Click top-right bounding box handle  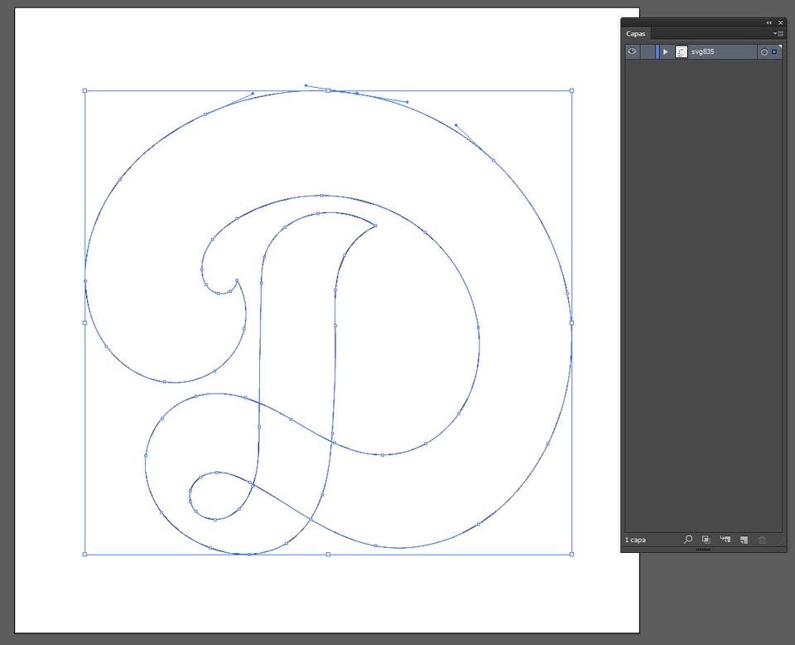click(572, 91)
